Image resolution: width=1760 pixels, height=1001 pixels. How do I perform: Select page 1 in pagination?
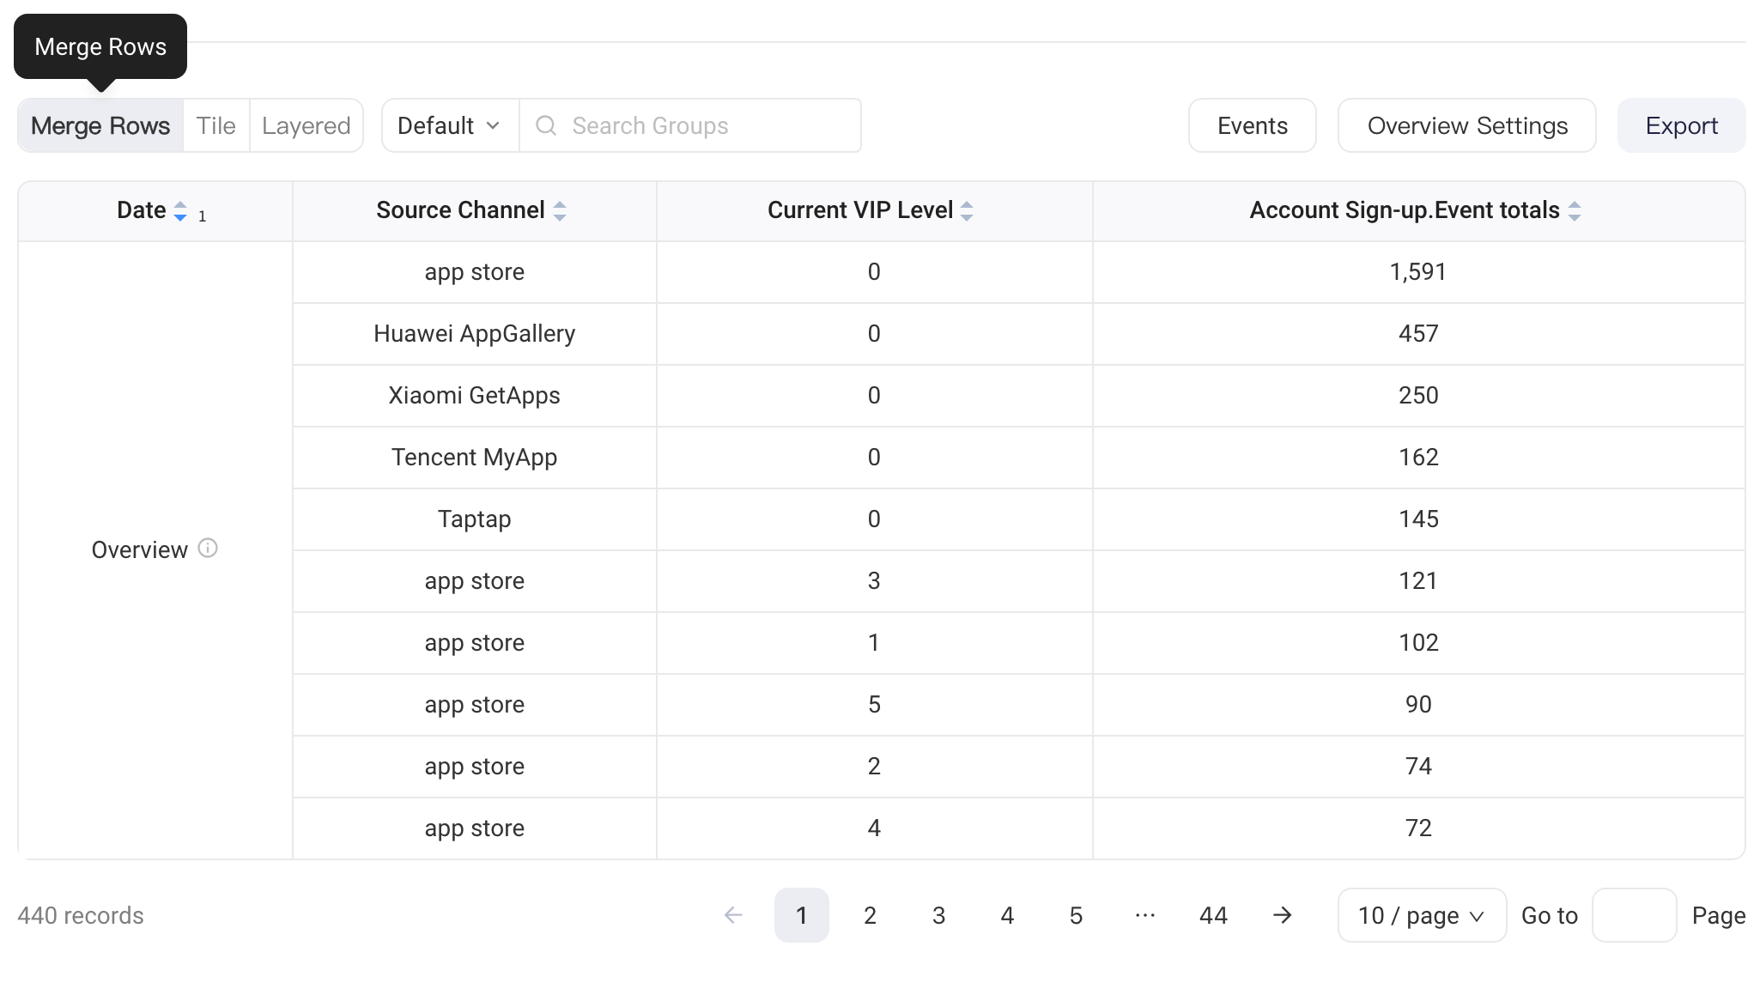point(801,915)
